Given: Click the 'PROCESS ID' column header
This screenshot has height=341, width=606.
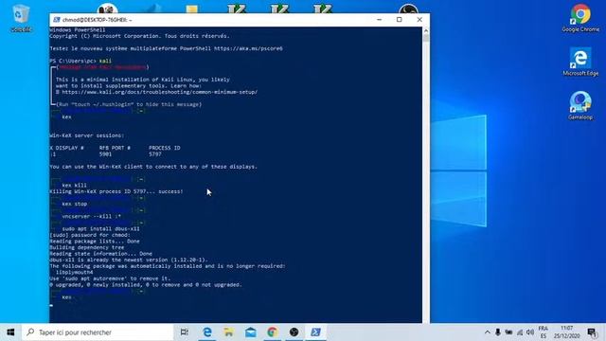Looking at the screenshot, I should [164, 148].
